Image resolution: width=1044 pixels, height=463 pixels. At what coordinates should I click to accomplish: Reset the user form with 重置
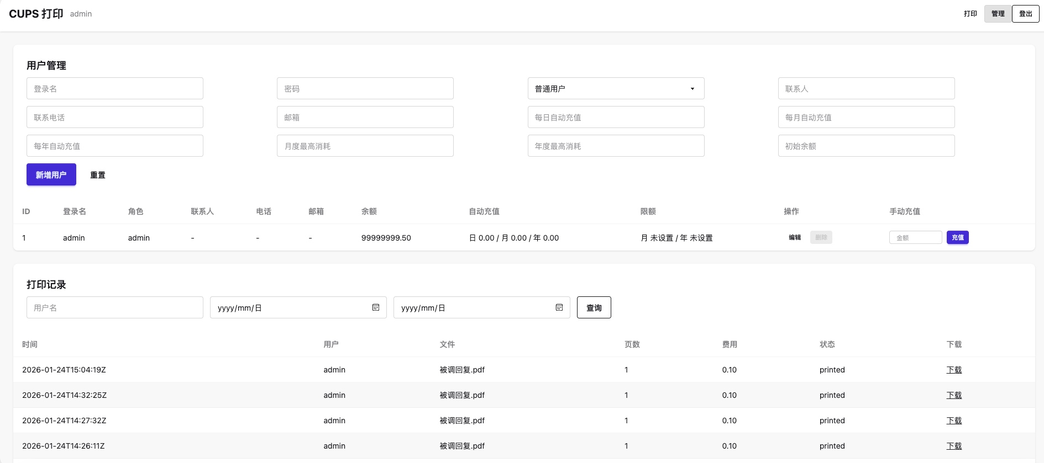point(98,175)
